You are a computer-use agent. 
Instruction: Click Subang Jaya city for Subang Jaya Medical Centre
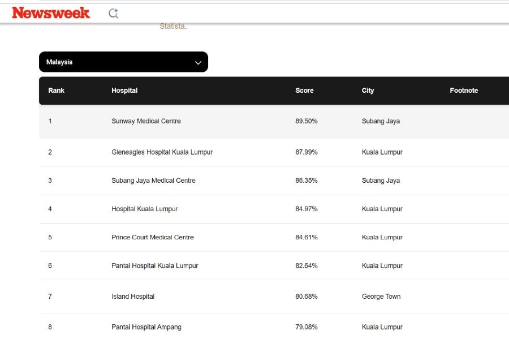[x=381, y=180]
